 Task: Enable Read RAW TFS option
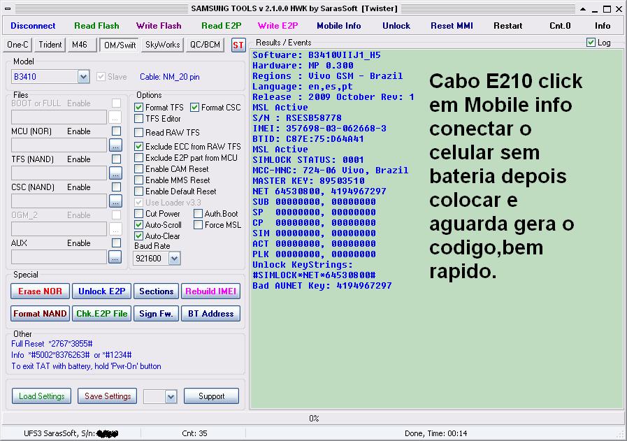tap(139, 132)
